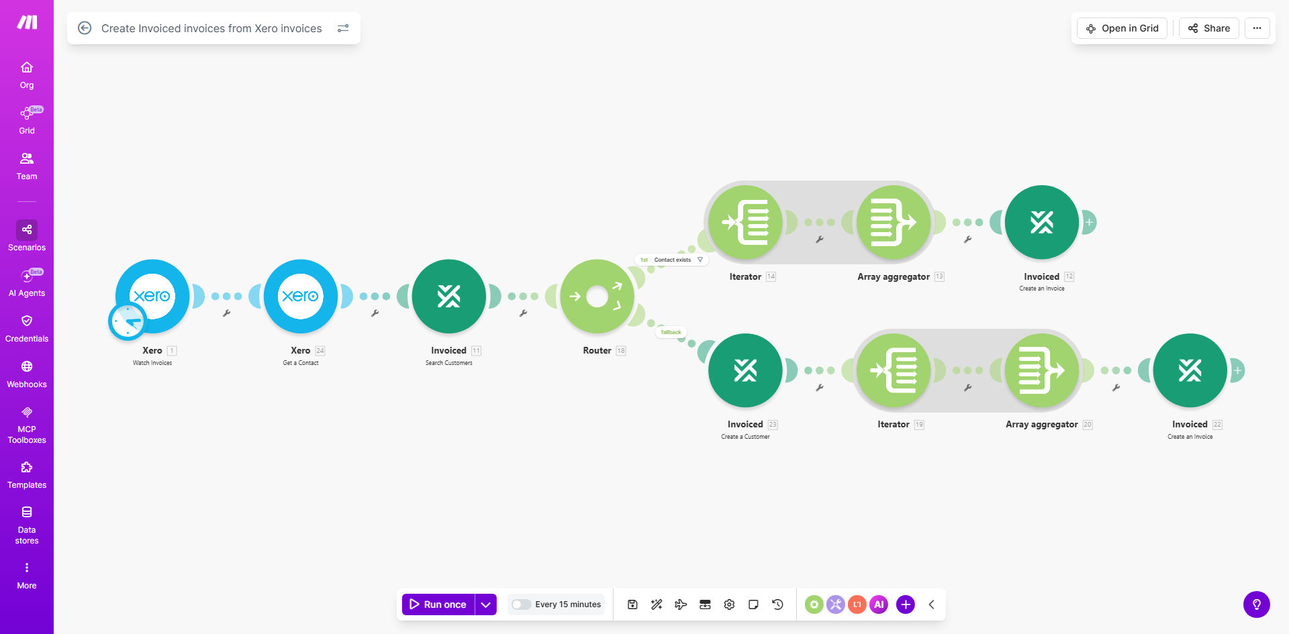
Task: Open the Array aggregator 13 module
Action: point(894,222)
